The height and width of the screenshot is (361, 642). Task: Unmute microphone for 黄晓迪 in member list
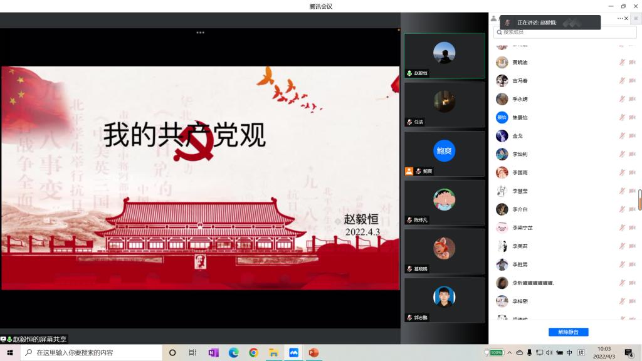point(622,62)
